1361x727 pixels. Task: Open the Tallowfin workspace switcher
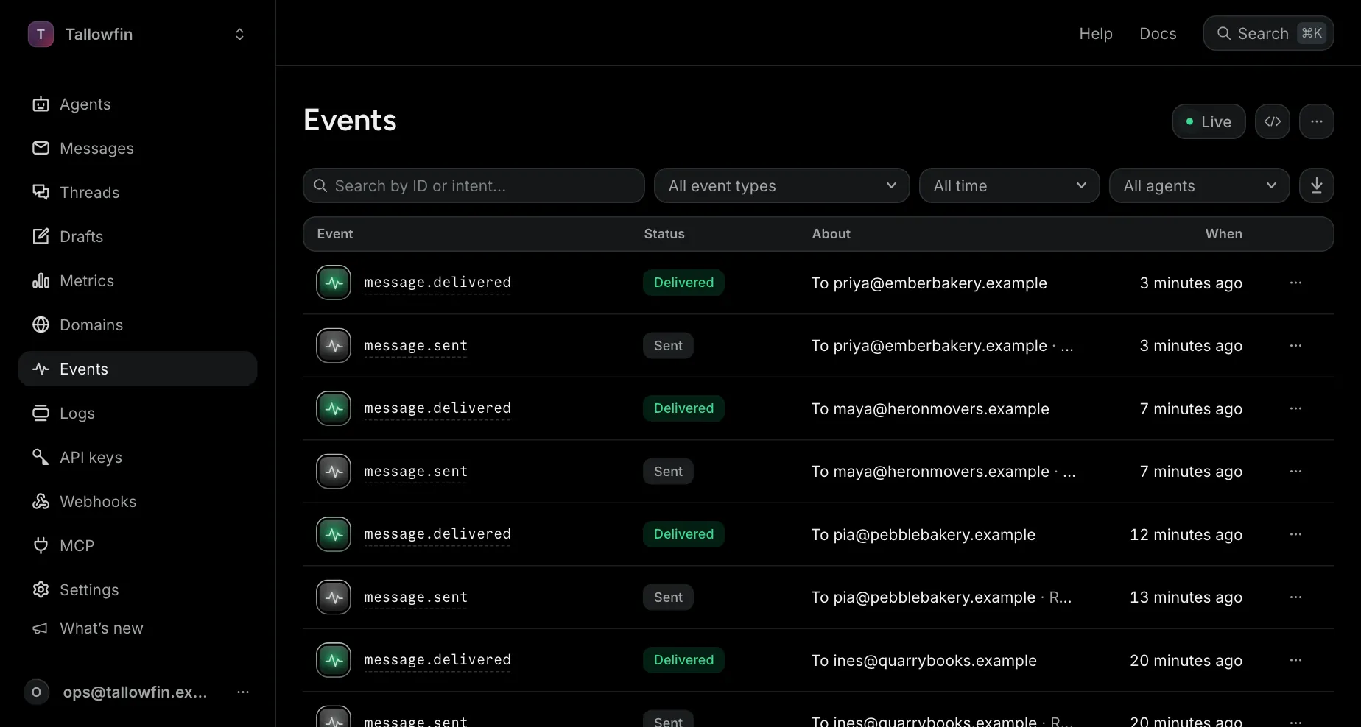[137, 35]
